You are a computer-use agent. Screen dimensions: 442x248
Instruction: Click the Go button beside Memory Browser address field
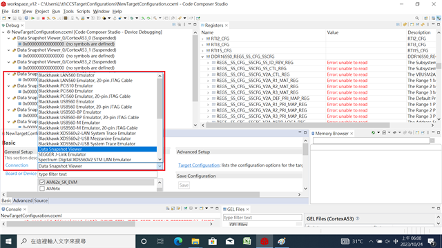pyautogui.click(x=432, y=141)
